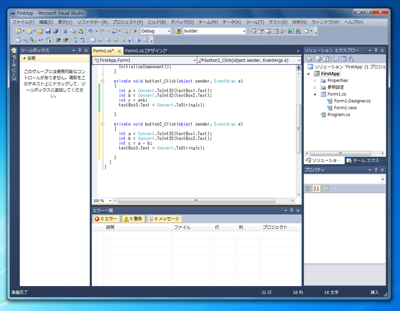Pin the ツールボックス panel open
The width and height of the screenshot is (400, 311).
pos(79,50)
